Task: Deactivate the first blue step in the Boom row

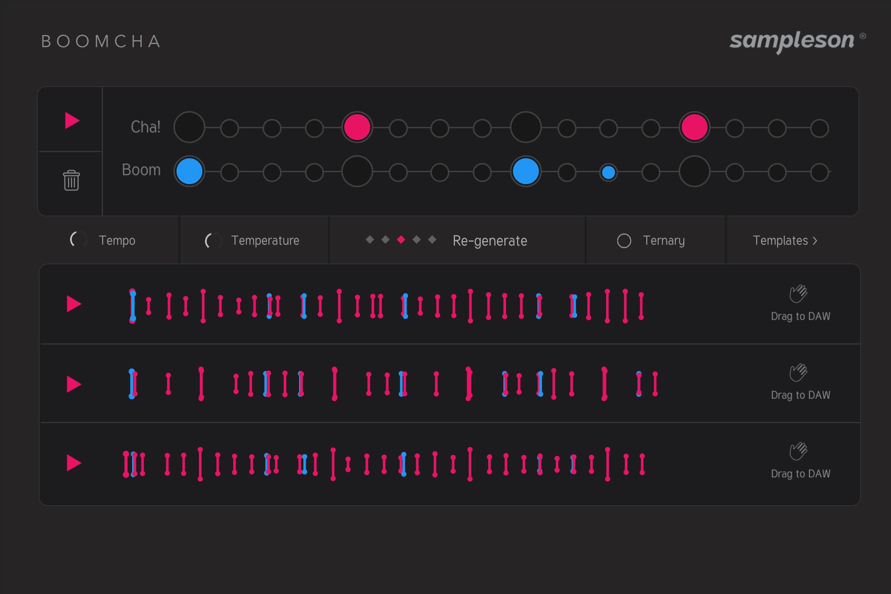Action: point(189,171)
